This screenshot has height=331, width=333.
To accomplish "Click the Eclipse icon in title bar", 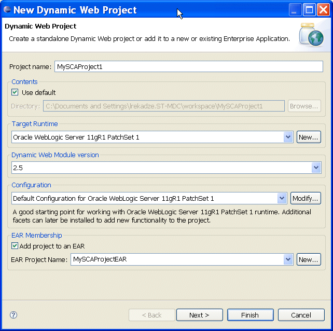I will (x=7, y=9).
